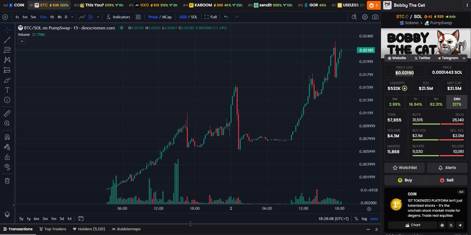471x235 pixels.
Task: Click the add symbol compare plus icon
Action: point(5,17)
